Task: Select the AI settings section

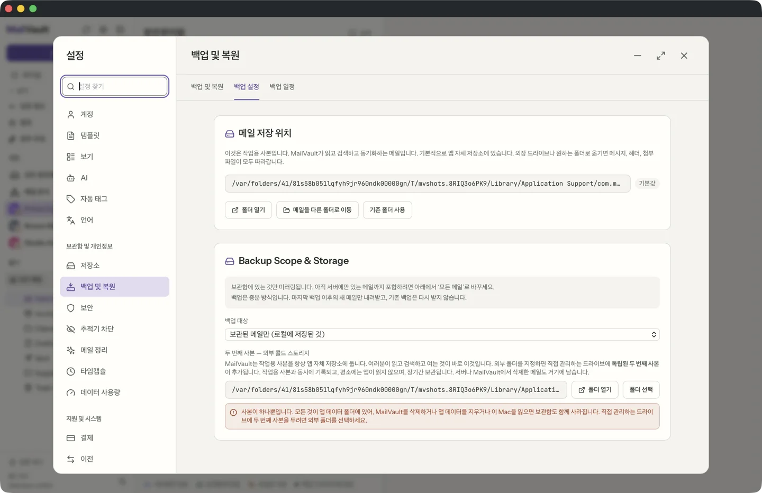Action: pyautogui.click(x=114, y=178)
